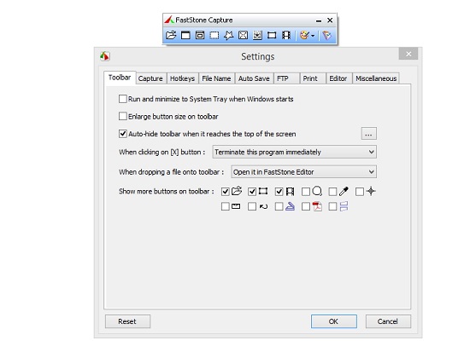Click the repeat-last-capture curved arrow icon
This screenshot has width=470, height=352.
click(263, 206)
